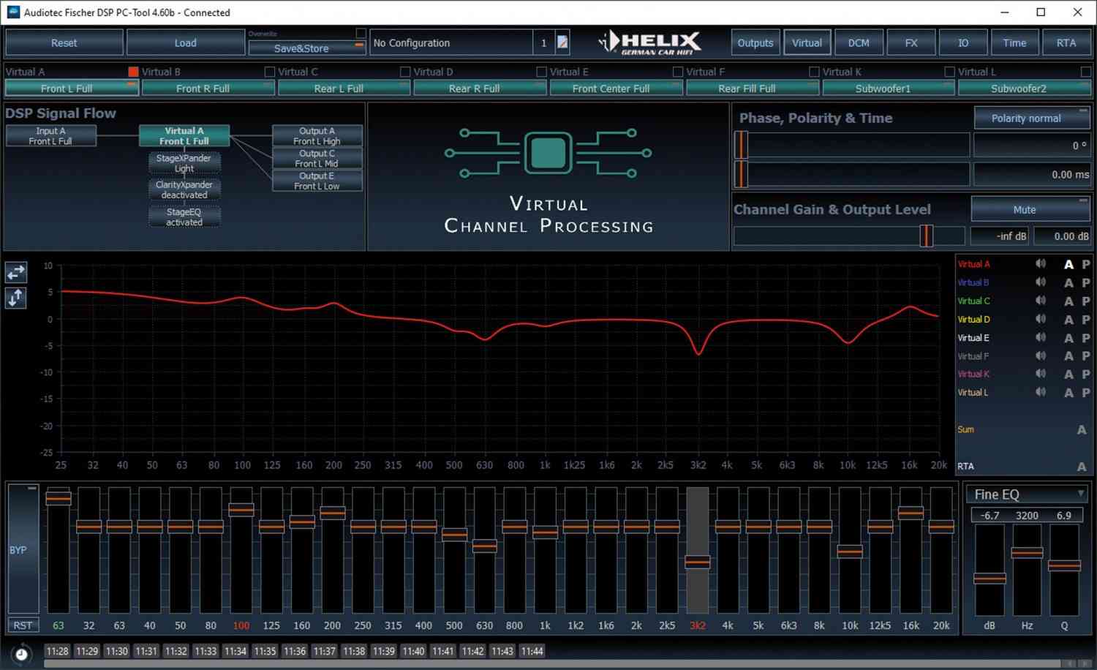Click the Virtual C speaker icon
1097x670 pixels.
tap(1041, 301)
